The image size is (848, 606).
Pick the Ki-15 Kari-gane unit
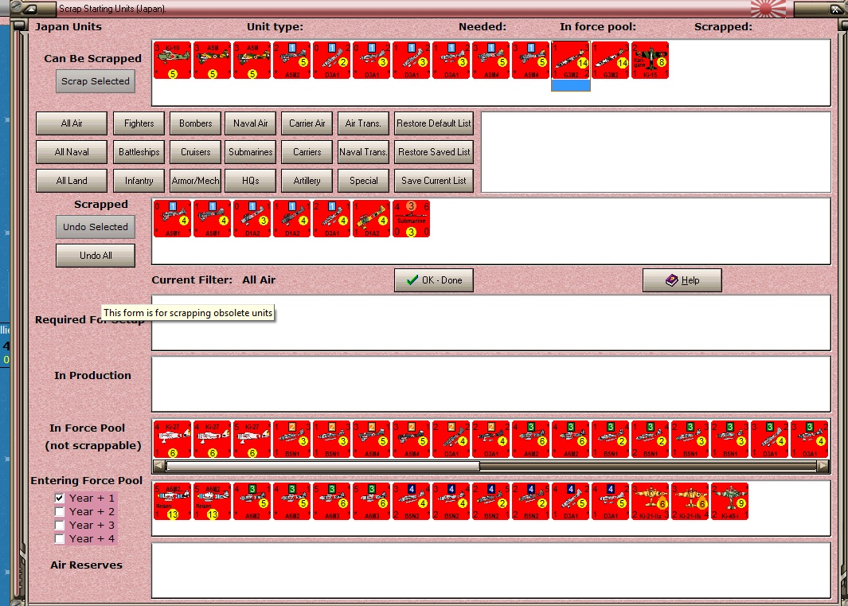click(x=650, y=61)
